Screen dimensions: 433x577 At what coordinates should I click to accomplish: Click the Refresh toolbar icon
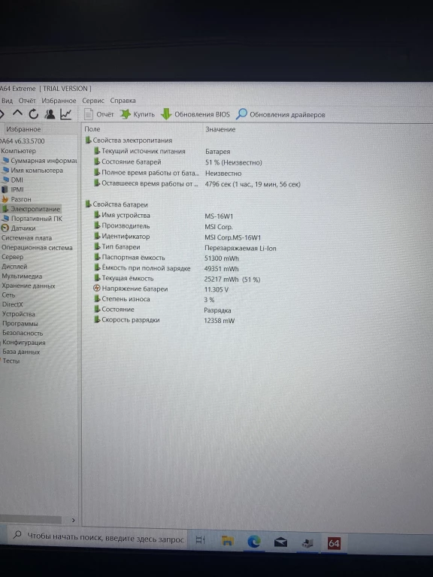(34, 114)
